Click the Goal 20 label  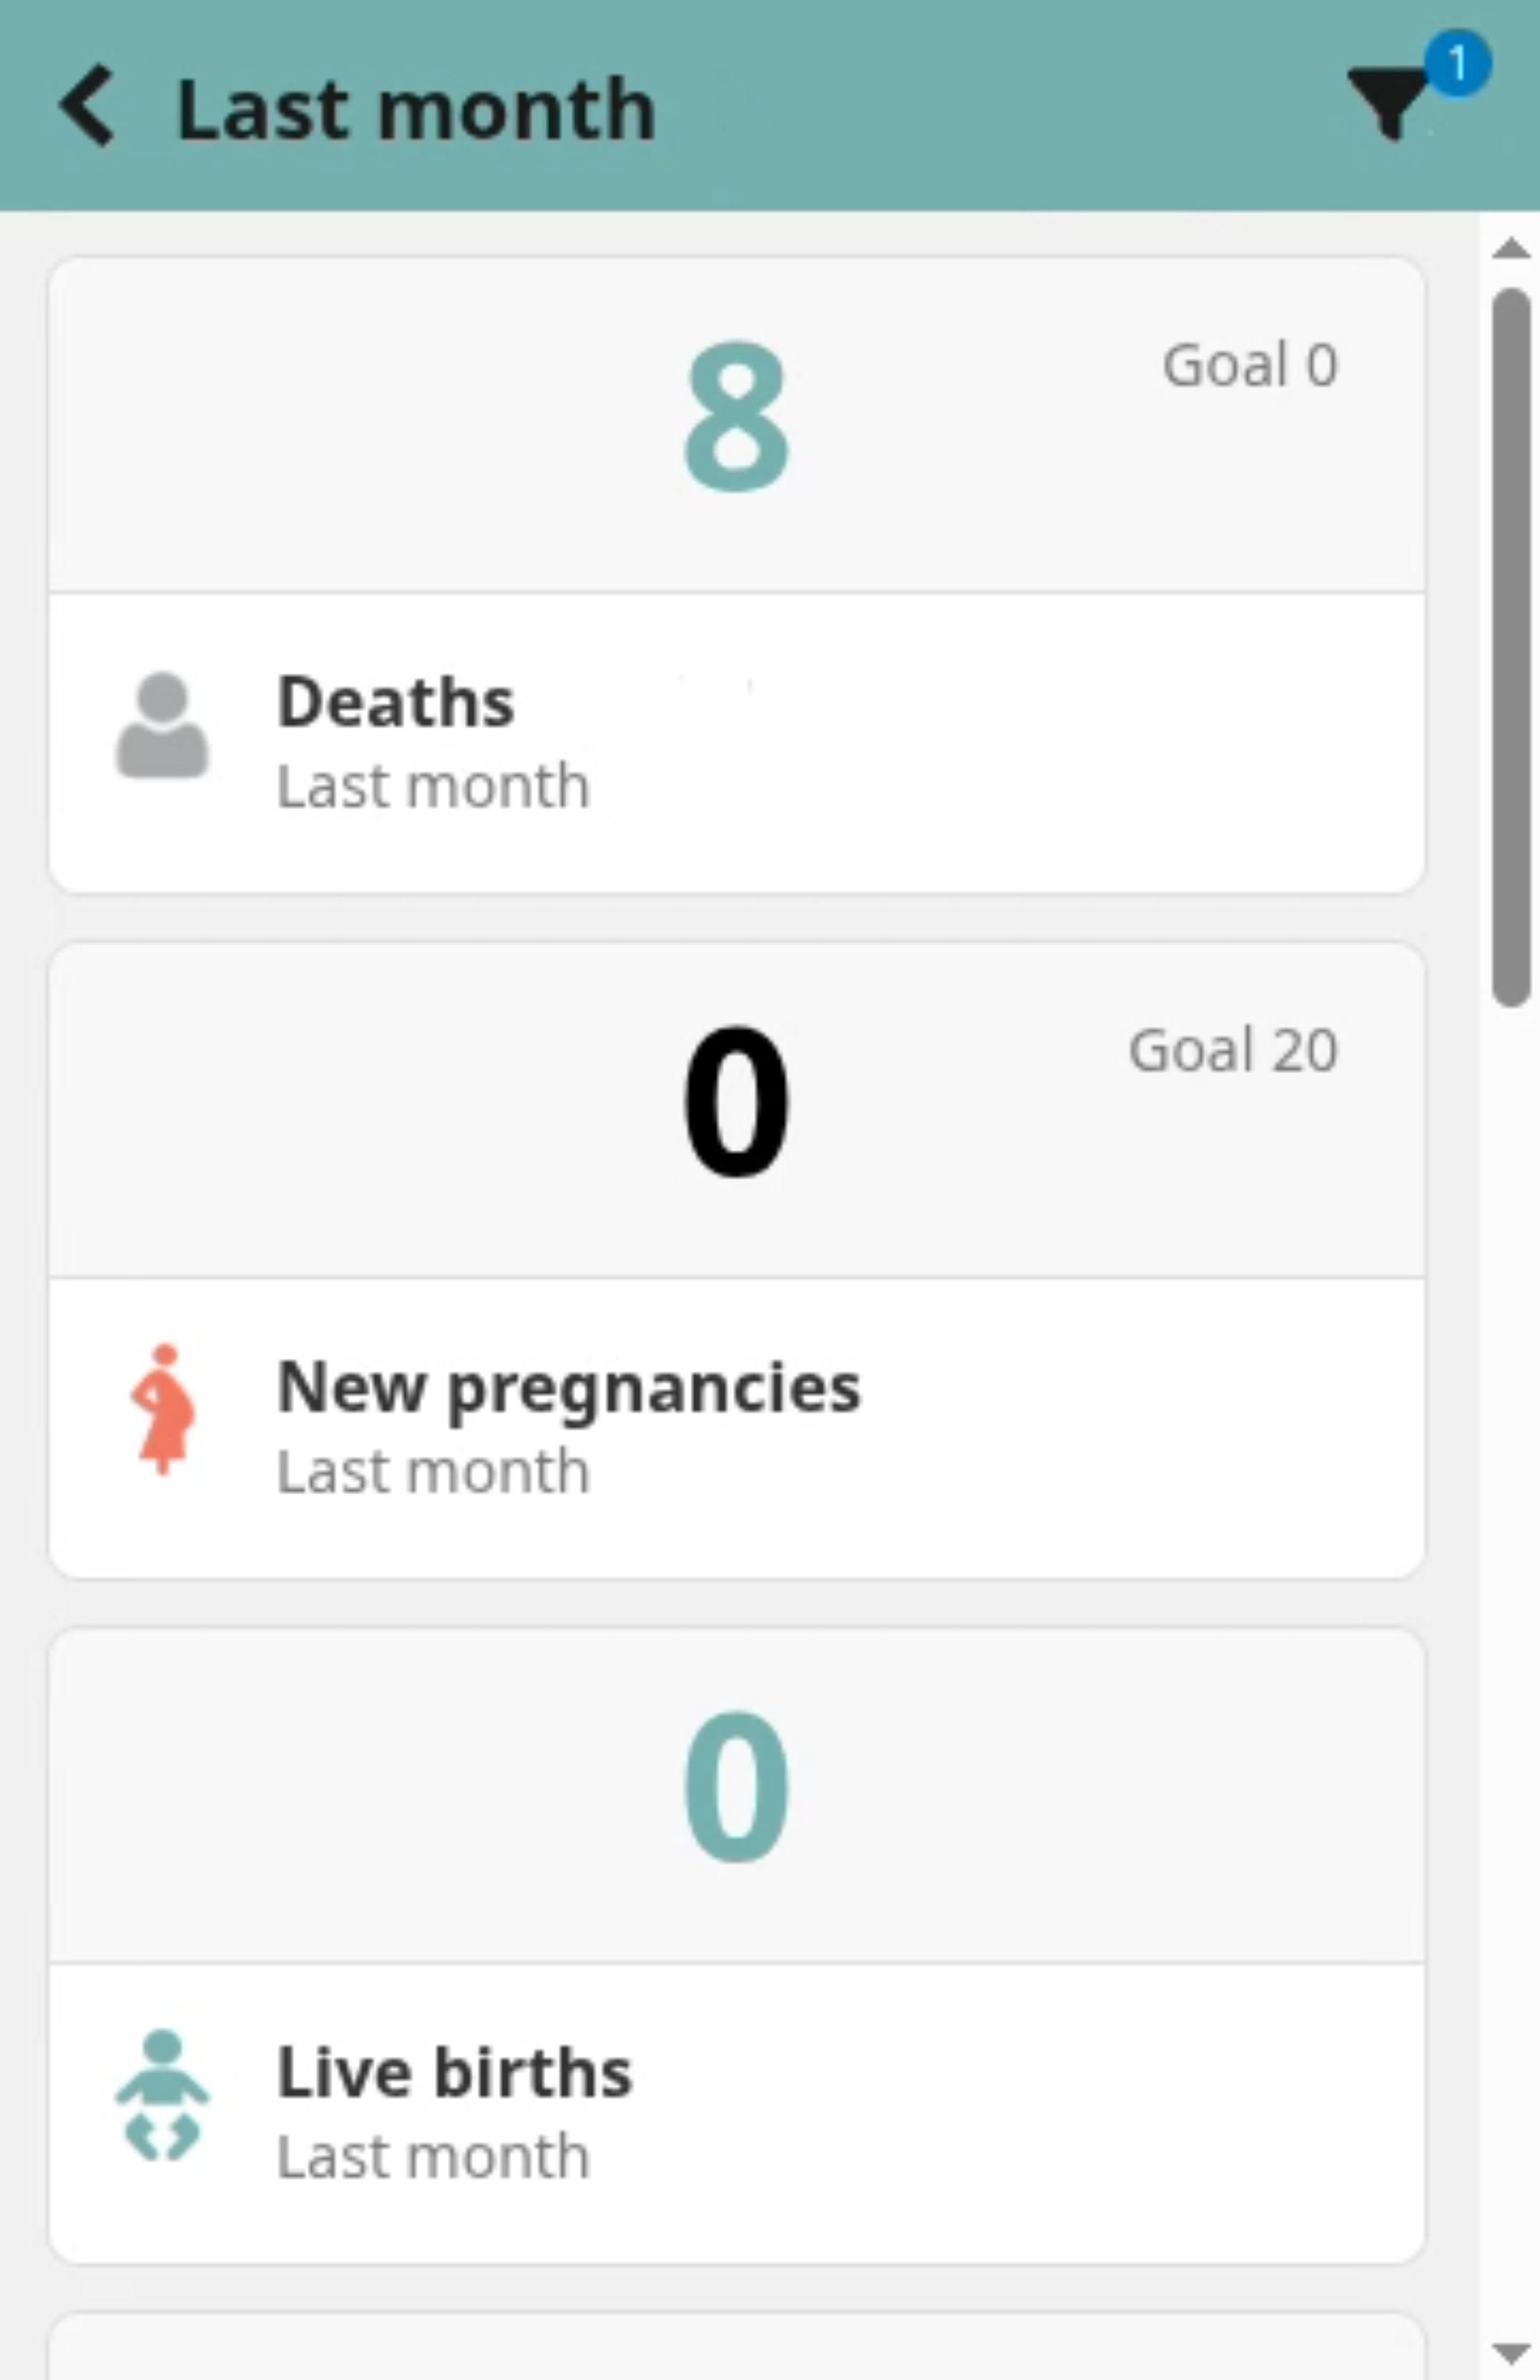click(x=1233, y=1050)
